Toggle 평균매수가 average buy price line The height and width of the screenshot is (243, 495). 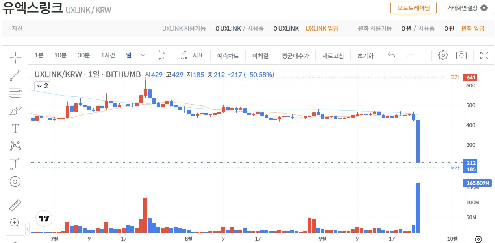pos(295,56)
